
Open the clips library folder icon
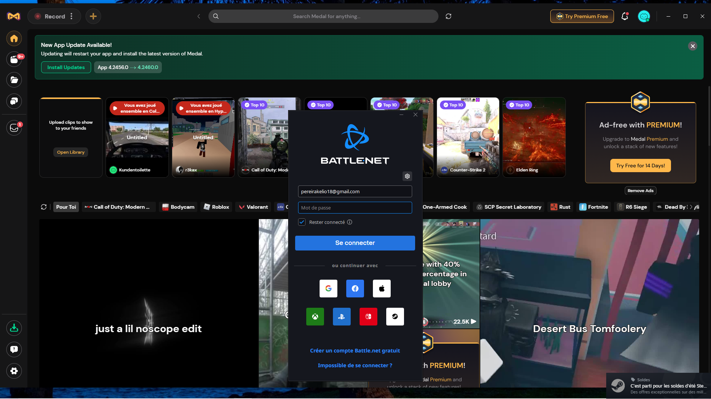[x=14, y=80]
